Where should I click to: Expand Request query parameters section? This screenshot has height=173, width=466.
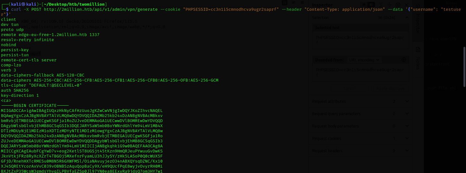(x=407, y=114)
